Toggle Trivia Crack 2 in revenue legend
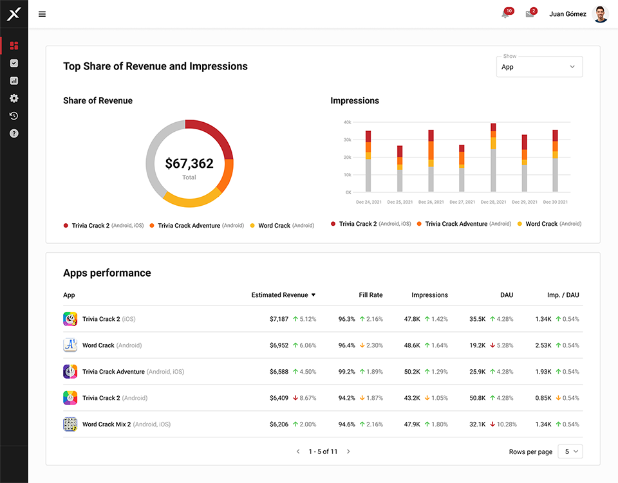The image size is (618, 483). pos(104,226)
